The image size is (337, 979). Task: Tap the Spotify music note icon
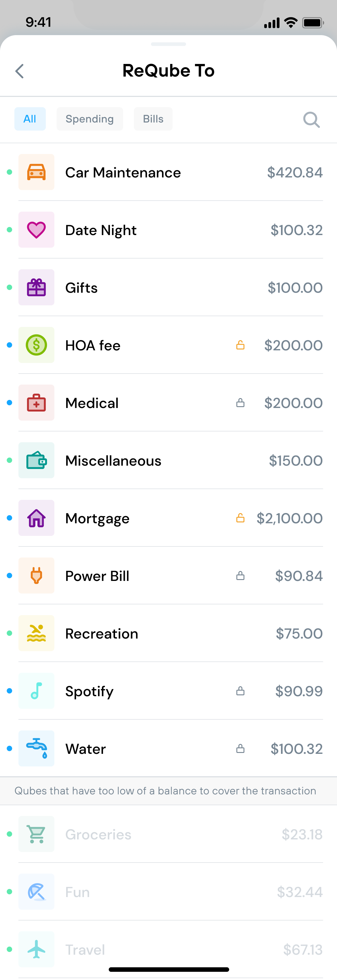pyautogui.click(x=36, y=691)
